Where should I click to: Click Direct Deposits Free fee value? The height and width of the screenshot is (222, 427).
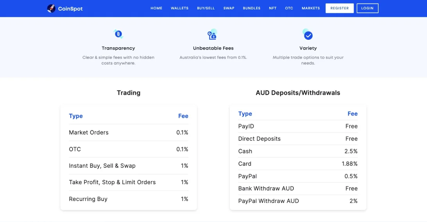click(352, 139)
